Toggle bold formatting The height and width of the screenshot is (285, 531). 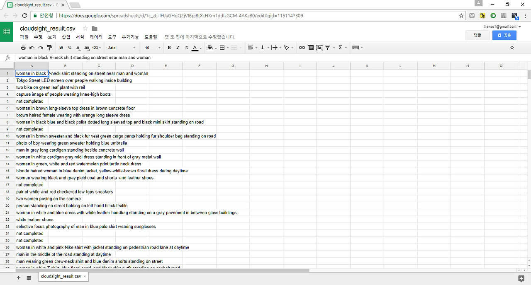click(x=169, y=48)
